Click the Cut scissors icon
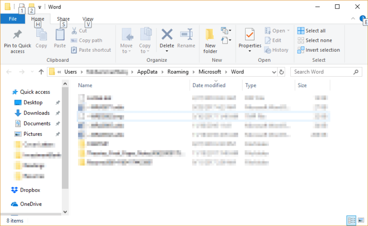368x226 pixels. click(x=74, y=31)
